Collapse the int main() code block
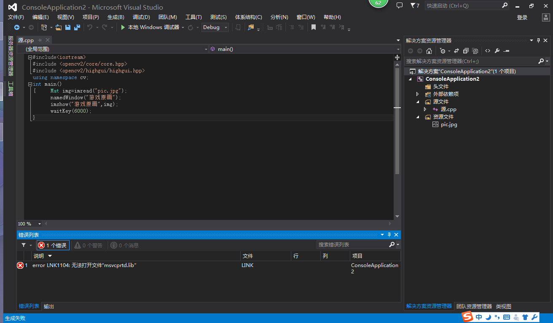The width and height of the screenshot is (553, 323). click(x=30, y=84)
